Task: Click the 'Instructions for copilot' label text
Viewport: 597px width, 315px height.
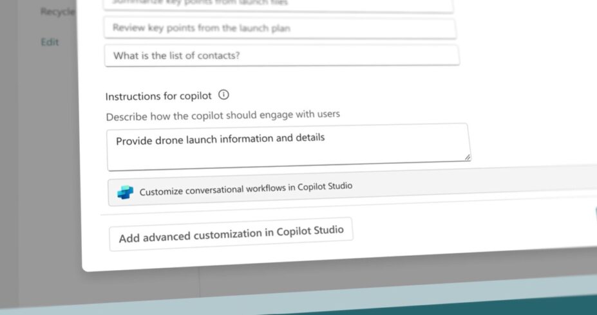Action: coord(158,96)
